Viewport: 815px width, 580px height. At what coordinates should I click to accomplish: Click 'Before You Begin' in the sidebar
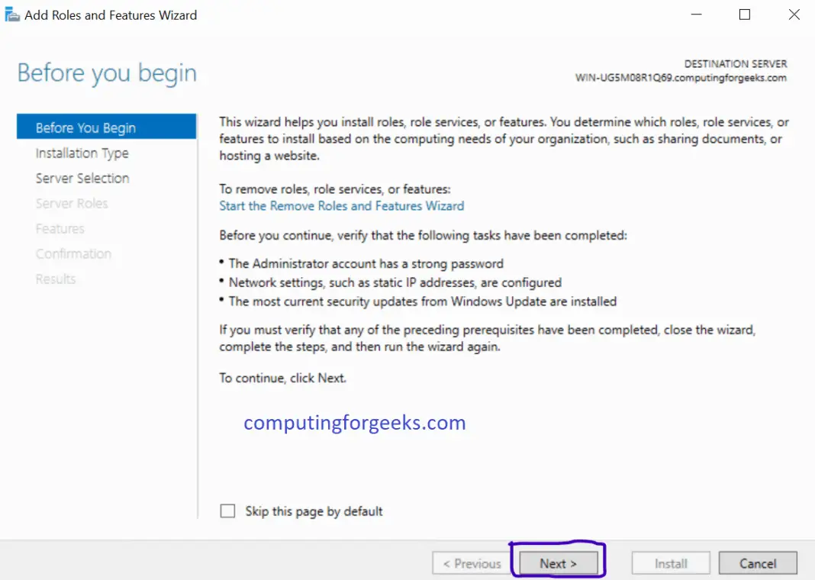pos(85,127)
